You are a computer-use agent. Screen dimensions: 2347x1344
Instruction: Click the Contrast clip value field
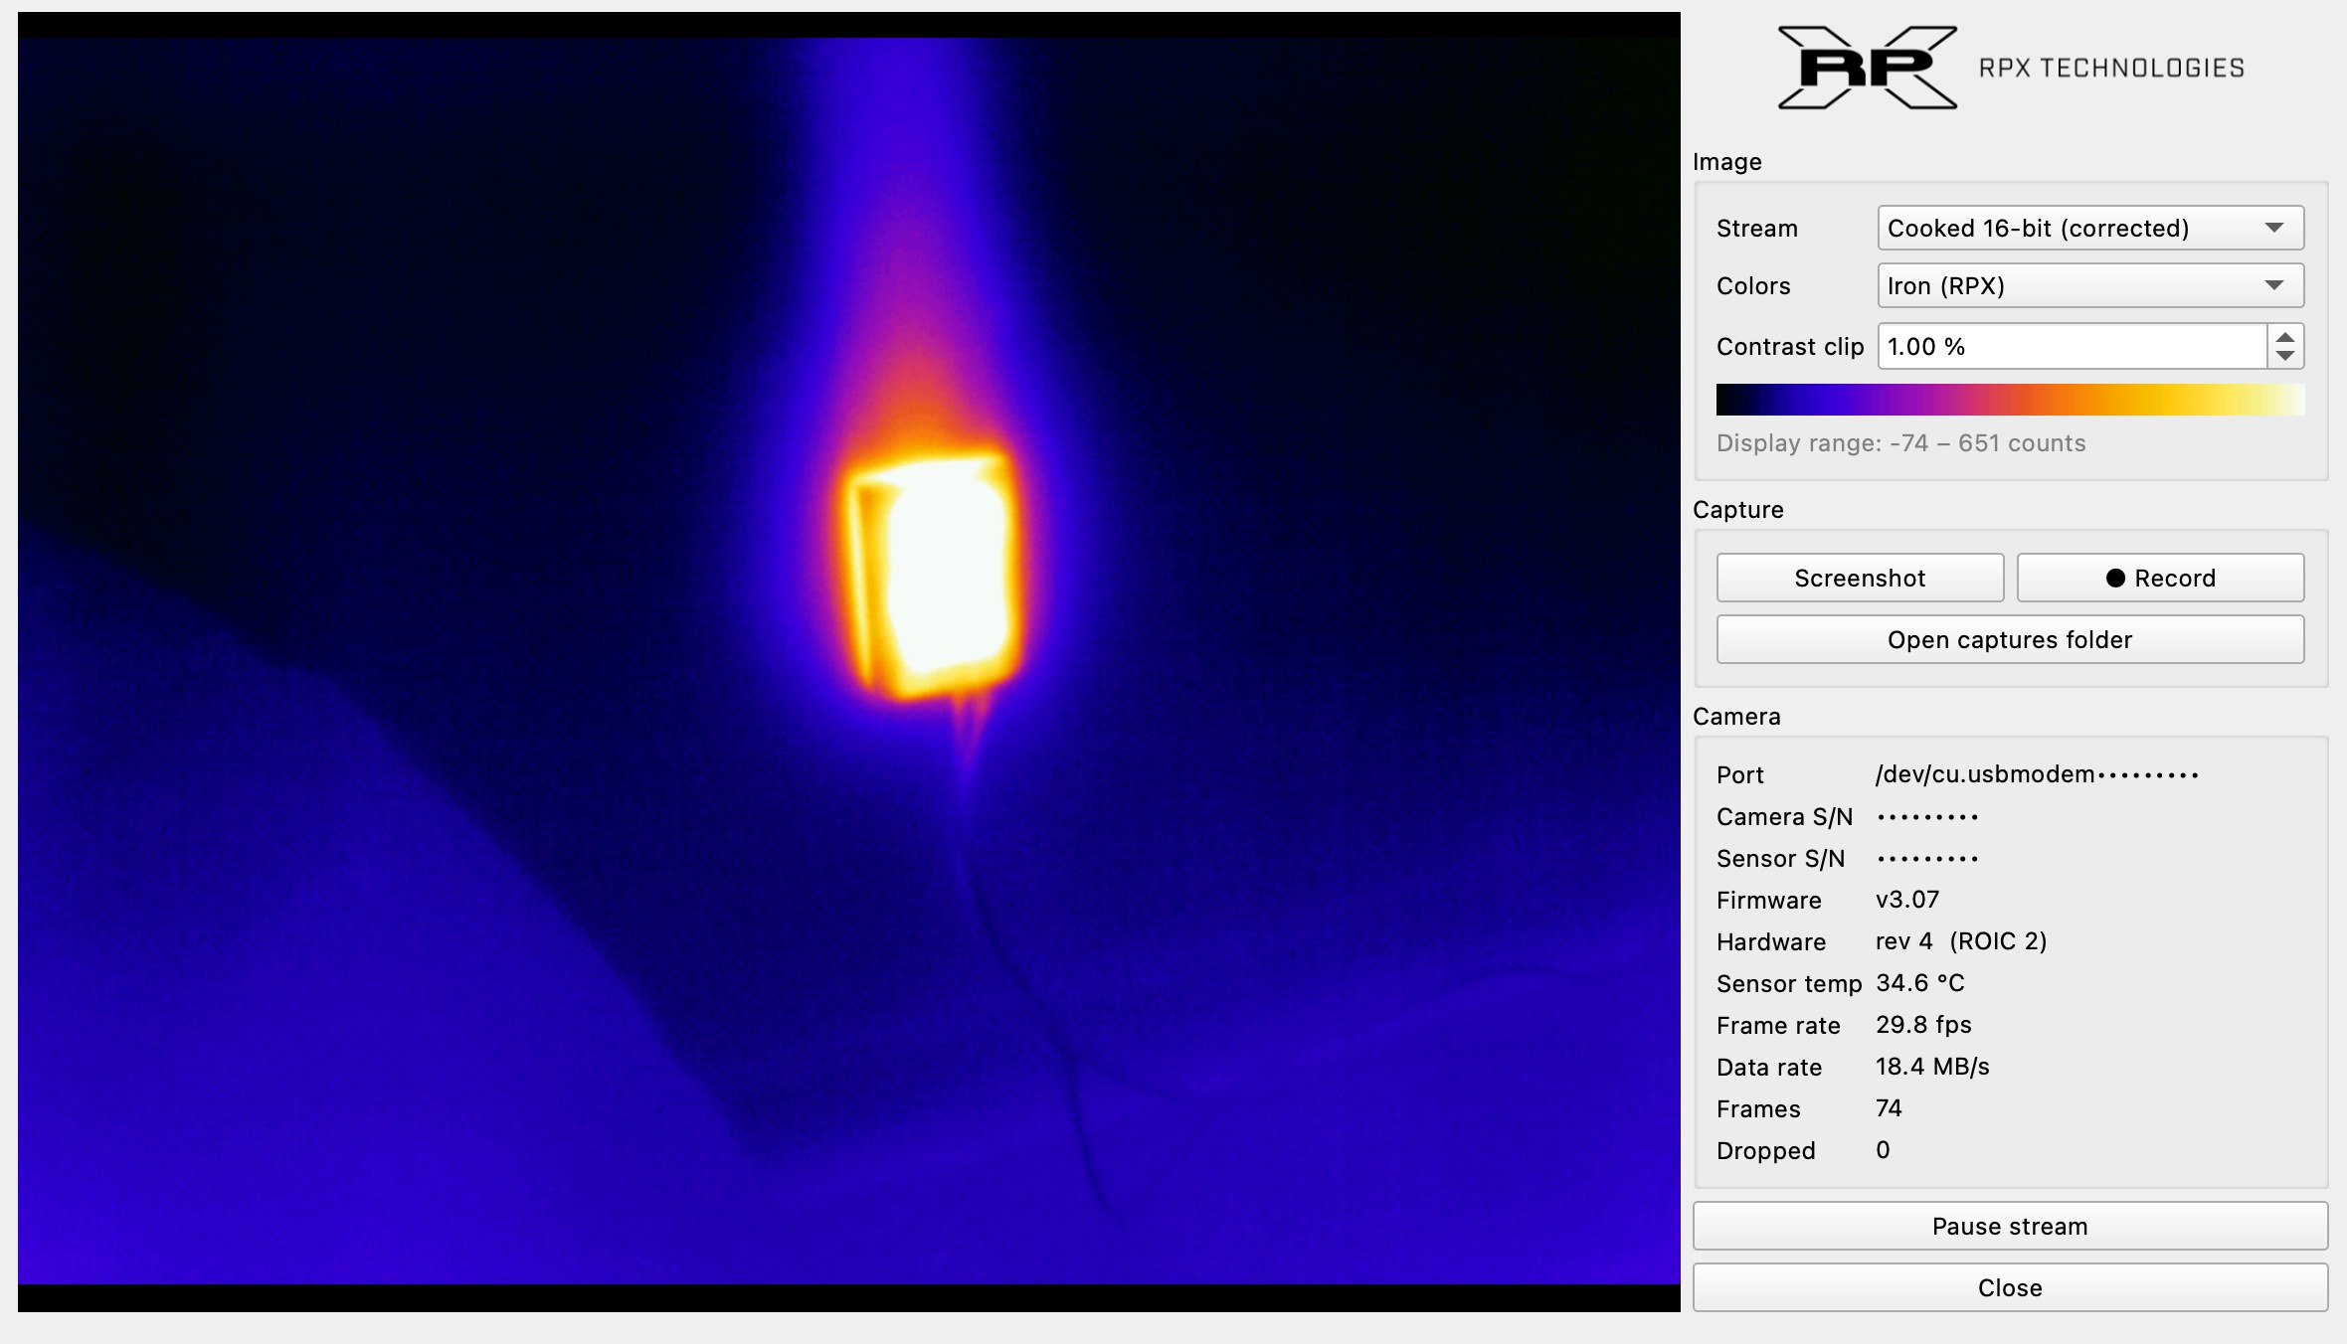tap(2073, 346)
